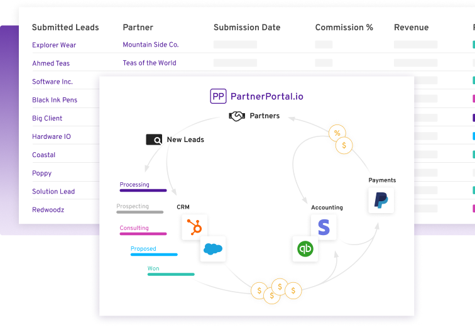Select the Processing stage bar
This screenshot has height=330, width=475.
[x=143, y=190]
